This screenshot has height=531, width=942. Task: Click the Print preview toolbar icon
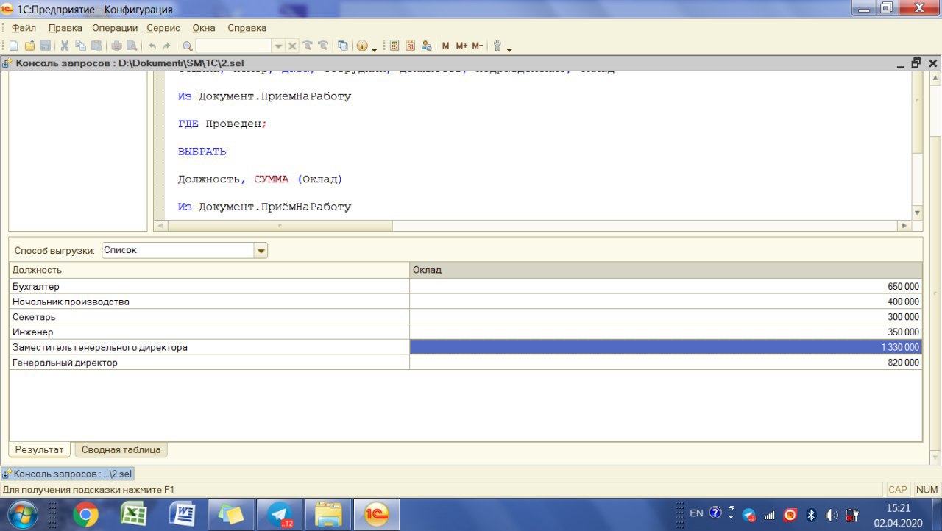point(132,46)
